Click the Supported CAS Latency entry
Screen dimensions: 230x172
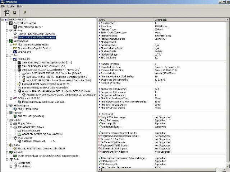[x=162, y=89]
